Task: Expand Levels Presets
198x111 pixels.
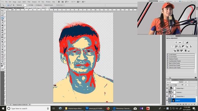Action: click(168, 55)
